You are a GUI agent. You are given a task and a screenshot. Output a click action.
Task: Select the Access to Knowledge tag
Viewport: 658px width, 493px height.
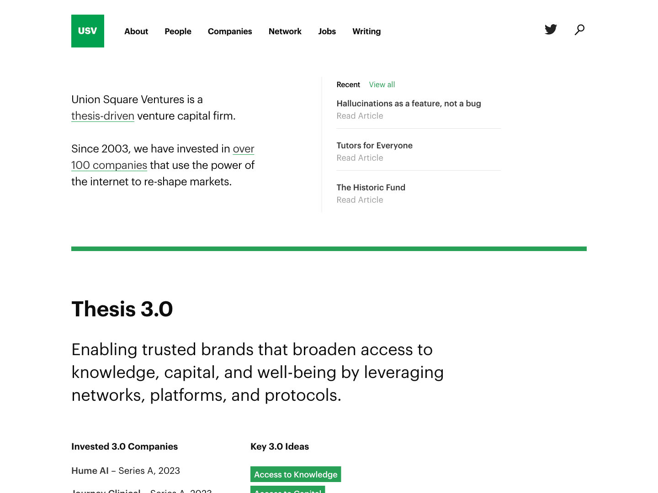coord(296,474)
